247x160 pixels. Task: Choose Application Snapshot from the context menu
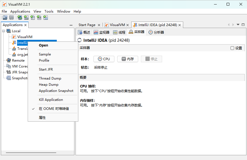coord(53,91)
